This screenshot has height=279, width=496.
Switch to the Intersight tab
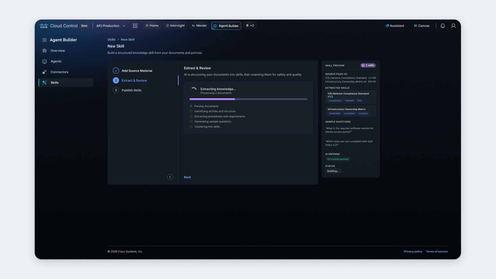tap(175, 26)
